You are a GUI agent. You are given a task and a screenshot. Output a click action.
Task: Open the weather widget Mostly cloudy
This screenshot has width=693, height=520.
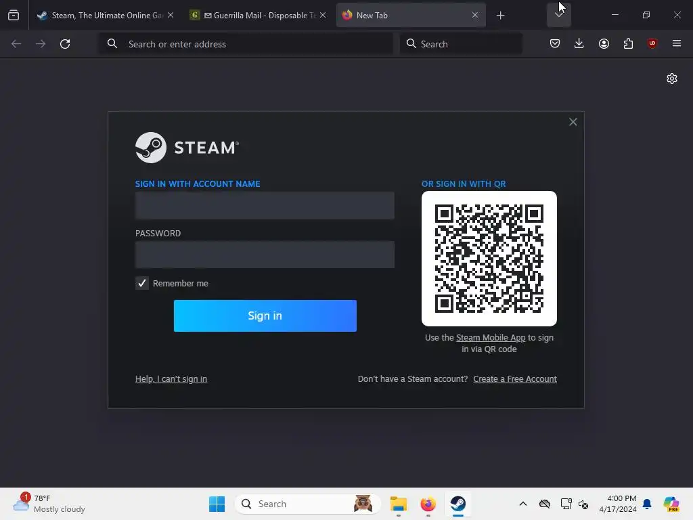coord(49,504)
